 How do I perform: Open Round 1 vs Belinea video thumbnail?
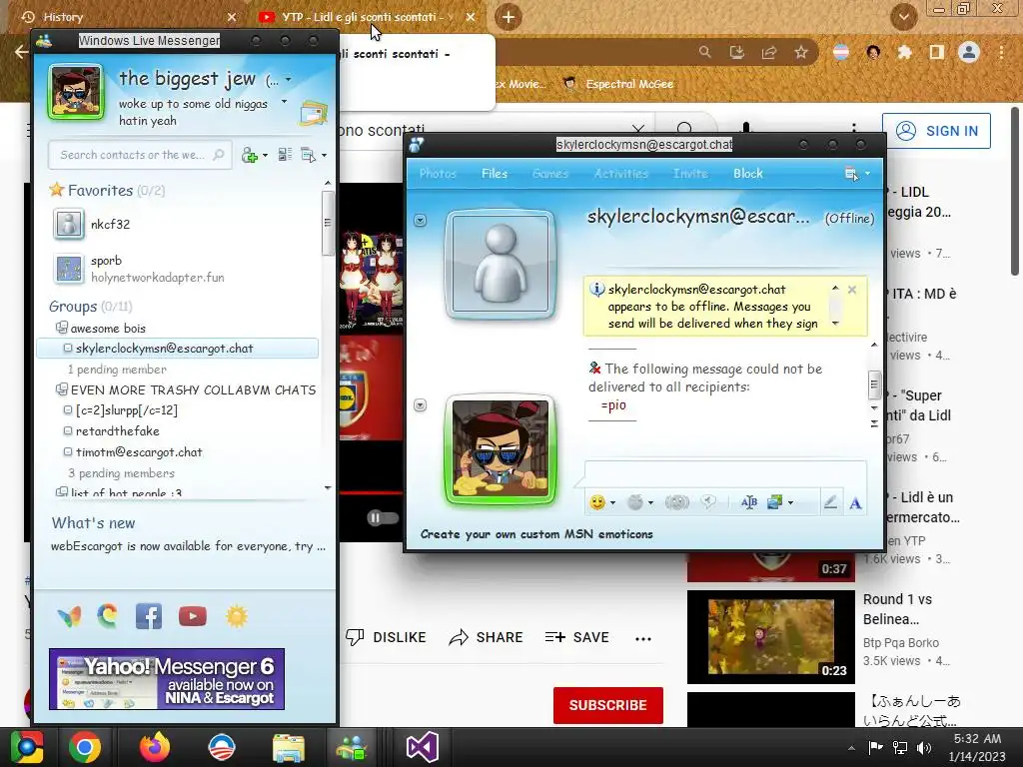point(770,636)
